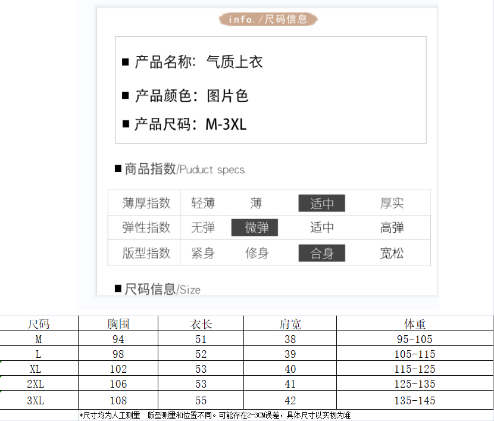The height and width of the screenshot is (421, 494).
Task: Select bust value '106' in 2XL row
Action: pyautogui.click(x=118, y=383)
